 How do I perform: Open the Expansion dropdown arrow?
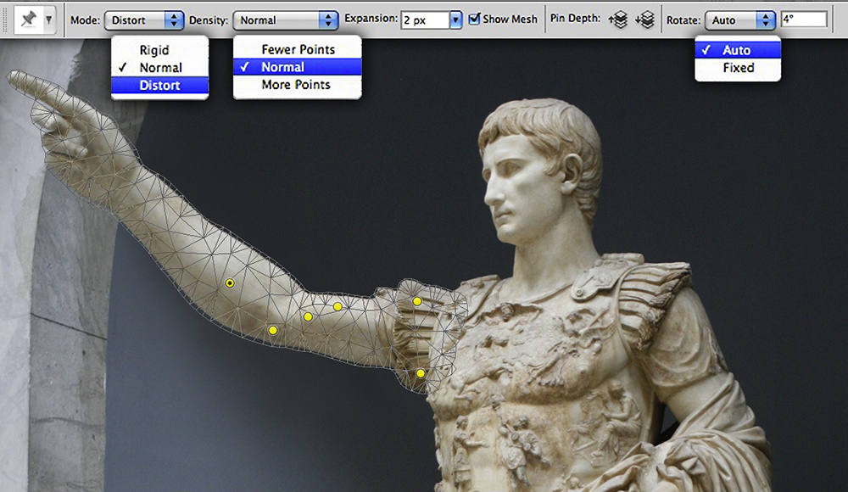coord(456,20)
